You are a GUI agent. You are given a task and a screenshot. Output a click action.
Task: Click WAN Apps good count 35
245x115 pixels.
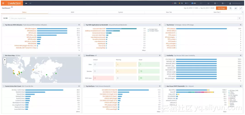coord(149,78)
